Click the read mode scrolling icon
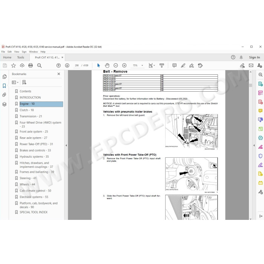Viewport: 264px width, 264px height. pos(162,66)
